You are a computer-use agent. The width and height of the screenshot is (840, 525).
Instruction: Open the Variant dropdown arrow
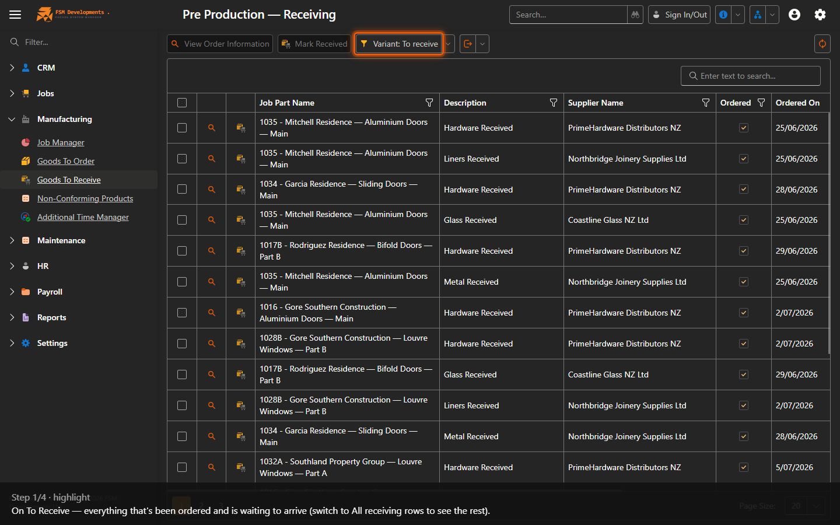click(448, 44)
